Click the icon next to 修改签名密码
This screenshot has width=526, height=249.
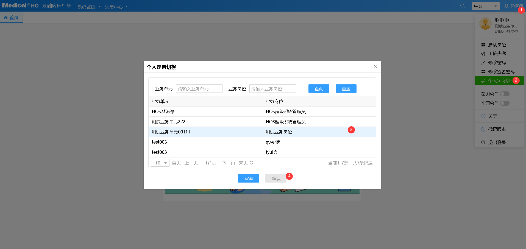click(x=483, y=72)
